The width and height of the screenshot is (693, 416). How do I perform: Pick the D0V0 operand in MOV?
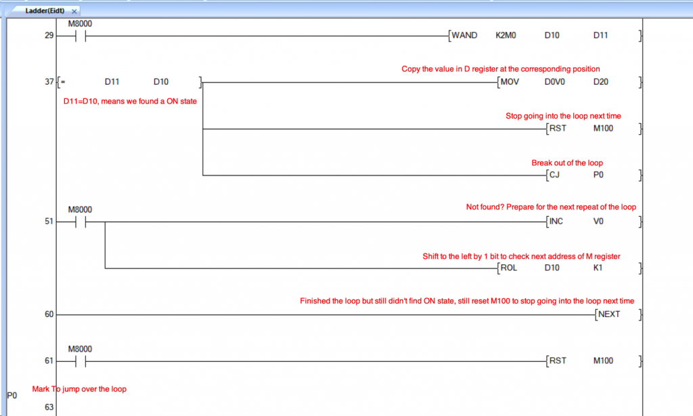point(555,82)
